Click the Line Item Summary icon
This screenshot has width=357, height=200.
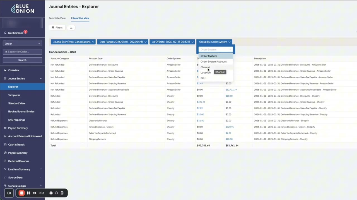point(5,169)
